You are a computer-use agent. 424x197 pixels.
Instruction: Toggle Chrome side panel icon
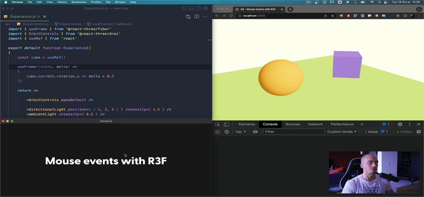point(405,16)
